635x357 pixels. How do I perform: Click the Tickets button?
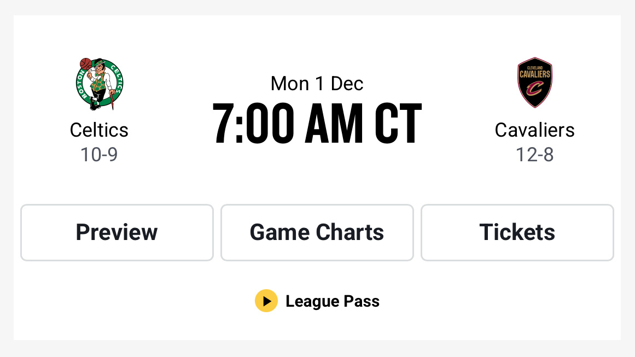pyautogui.click(x=517, y=232)
